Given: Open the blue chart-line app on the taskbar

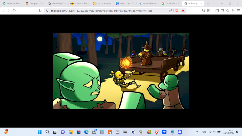Looking at the screenshot, I should [x=164, y=132].
